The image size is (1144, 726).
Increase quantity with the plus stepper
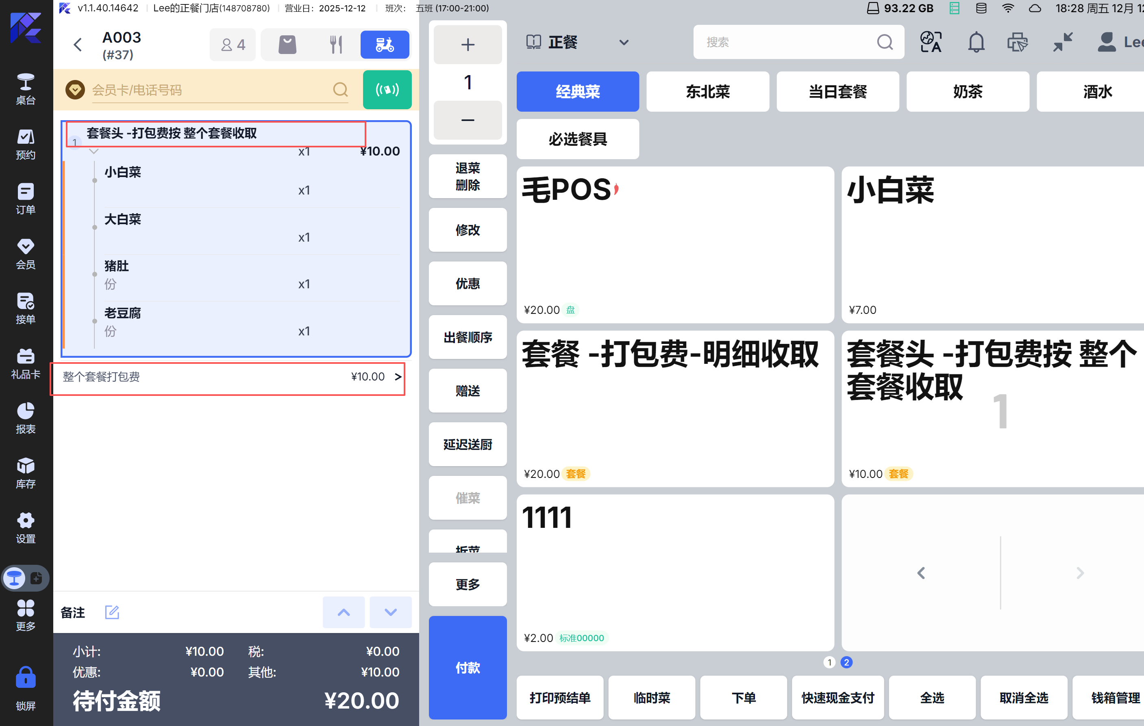pyautogui.click(x=467, y=45)
